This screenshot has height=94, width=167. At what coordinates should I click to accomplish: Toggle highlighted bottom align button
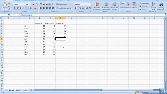coord(46,4)
